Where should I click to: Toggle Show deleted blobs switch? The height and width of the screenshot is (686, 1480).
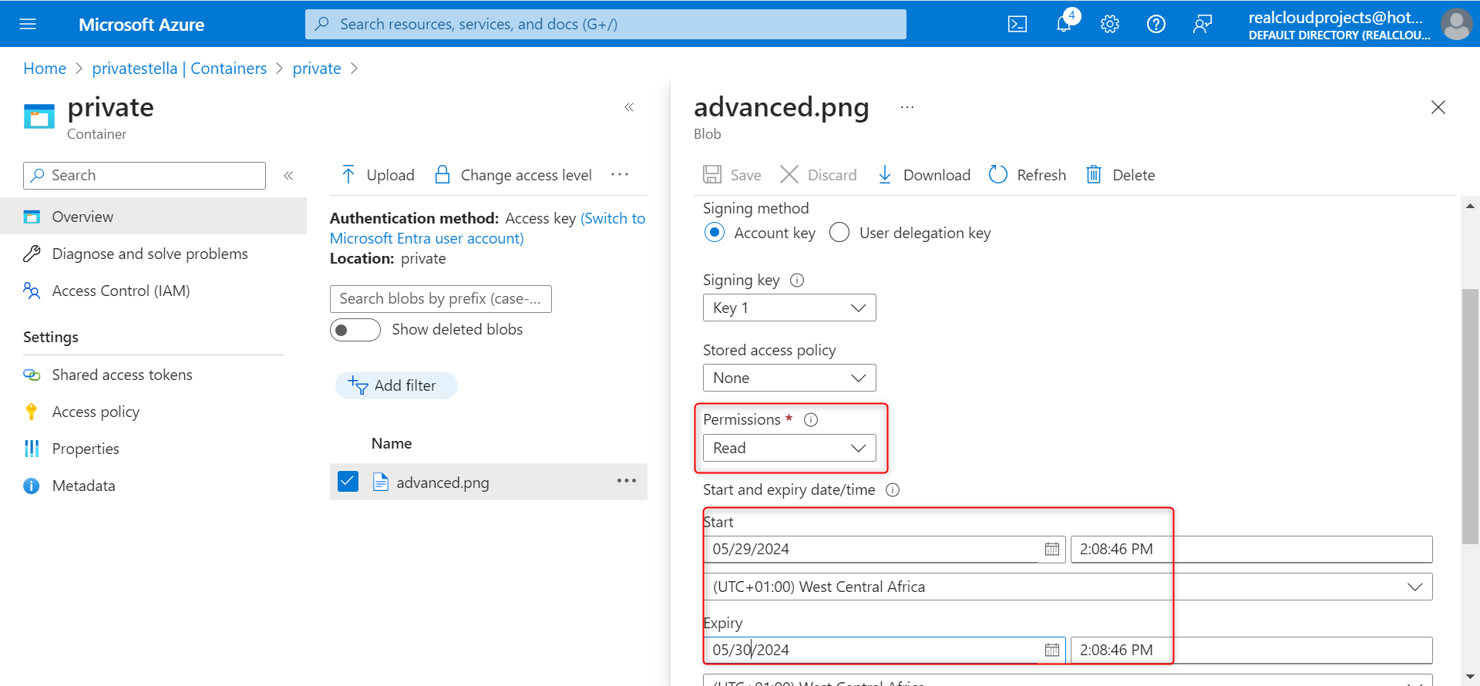coord(355,330)
